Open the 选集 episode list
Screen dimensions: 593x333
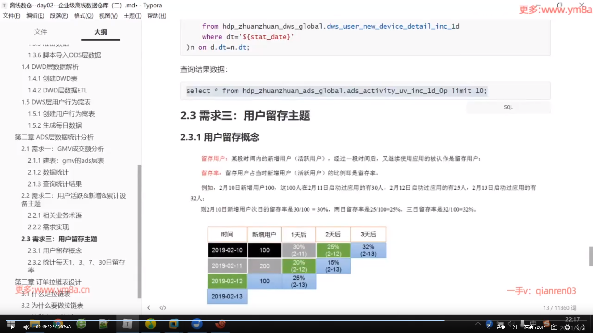click(x=501, y=327)
